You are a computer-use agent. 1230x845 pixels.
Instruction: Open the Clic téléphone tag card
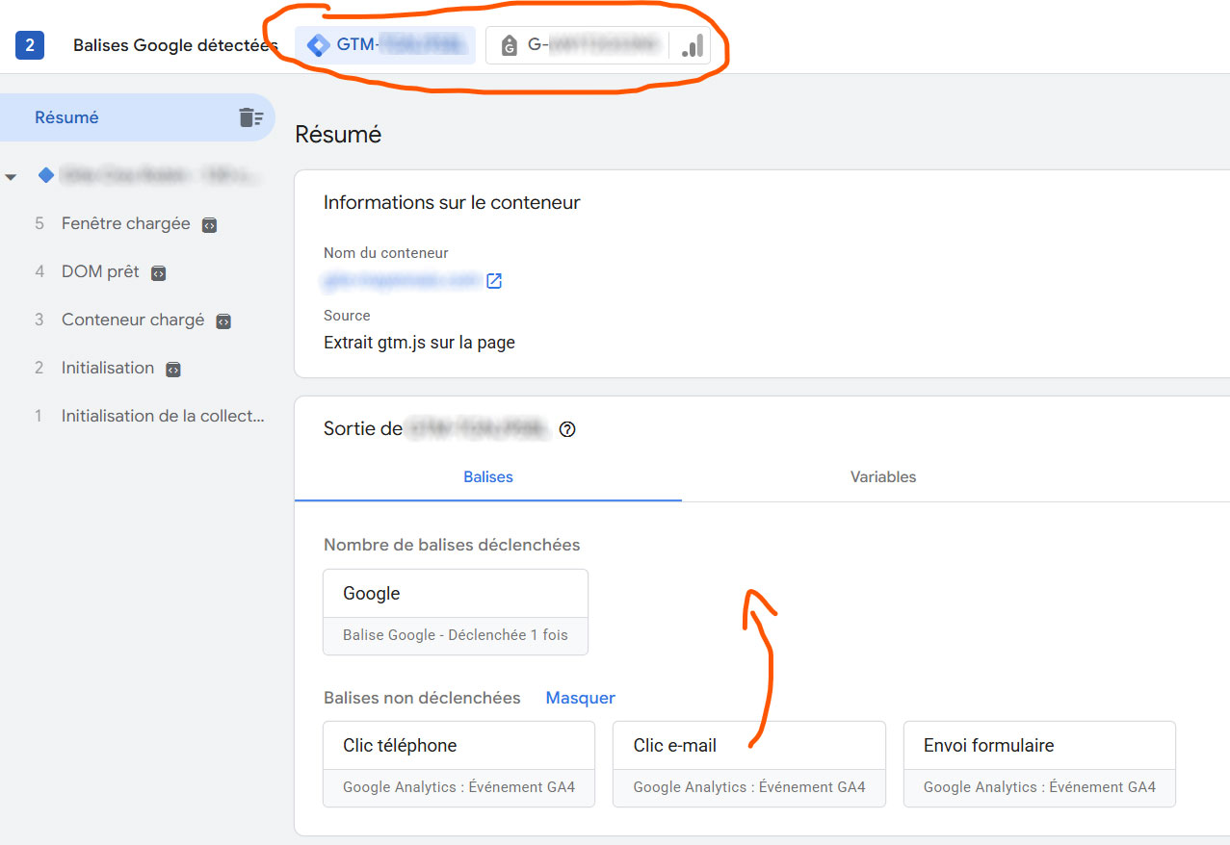tap(458, 764)
